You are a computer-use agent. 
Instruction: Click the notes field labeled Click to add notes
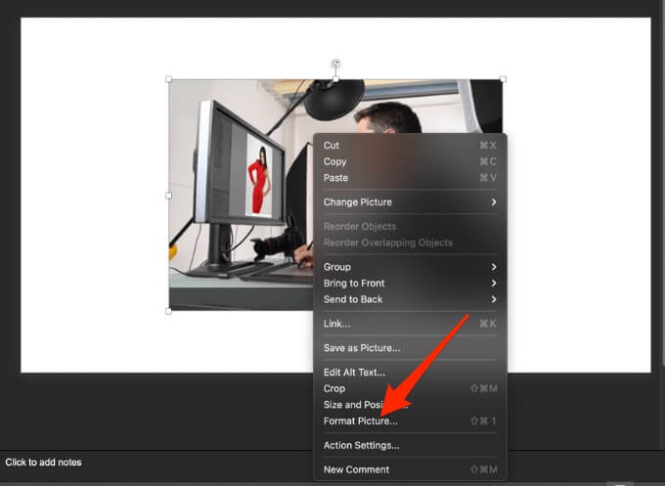(43, 463)
